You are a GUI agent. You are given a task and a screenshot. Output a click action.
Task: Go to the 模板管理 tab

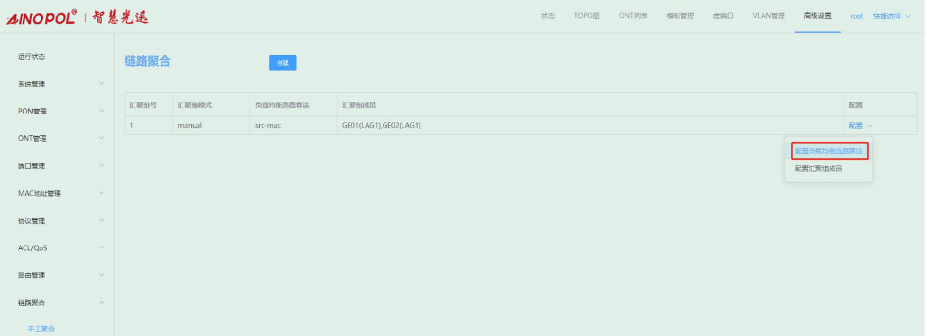click(680, 16)
